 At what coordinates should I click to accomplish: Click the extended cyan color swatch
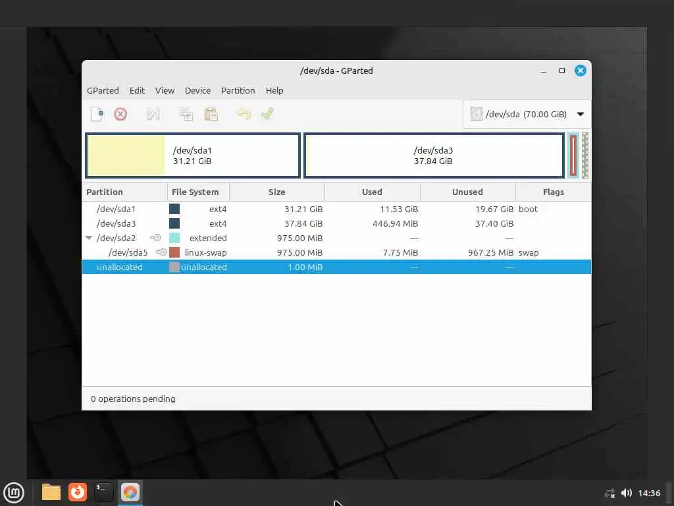click(174, 239)
